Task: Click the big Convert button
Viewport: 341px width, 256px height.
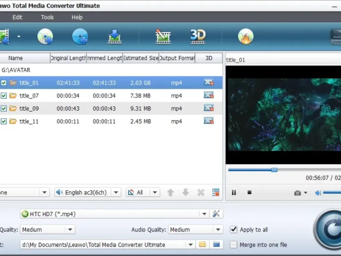Action: pyautogui.click(x=328, y=229)
